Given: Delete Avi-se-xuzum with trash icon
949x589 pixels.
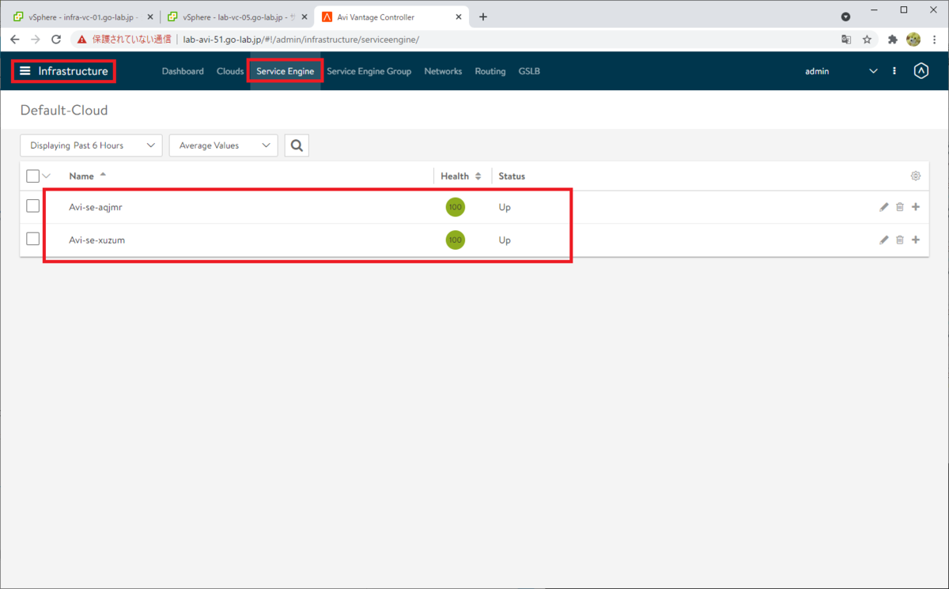Looking at the screenshot, I should 900,240.
